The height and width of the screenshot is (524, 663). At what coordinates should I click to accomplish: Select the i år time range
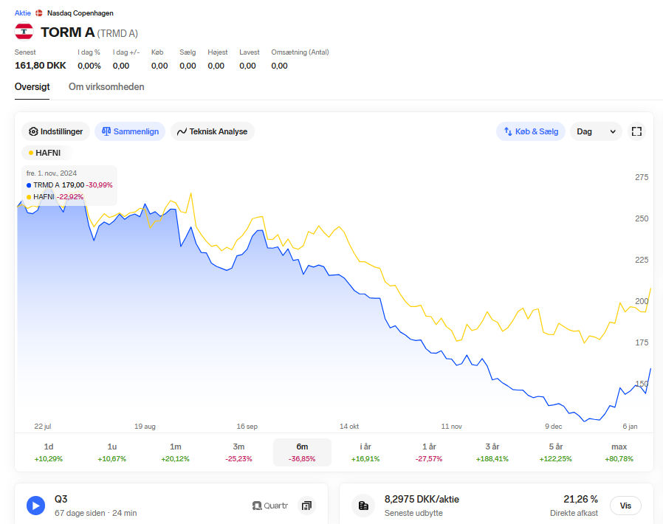pos(365,452)
